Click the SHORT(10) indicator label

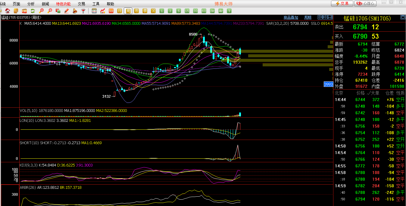[x=29, y=143]
